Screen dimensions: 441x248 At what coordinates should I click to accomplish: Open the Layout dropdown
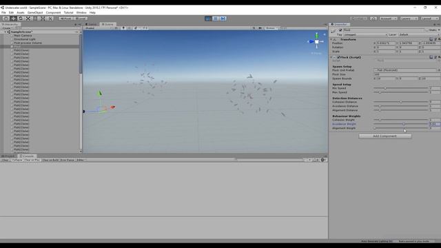click(429, 19)
